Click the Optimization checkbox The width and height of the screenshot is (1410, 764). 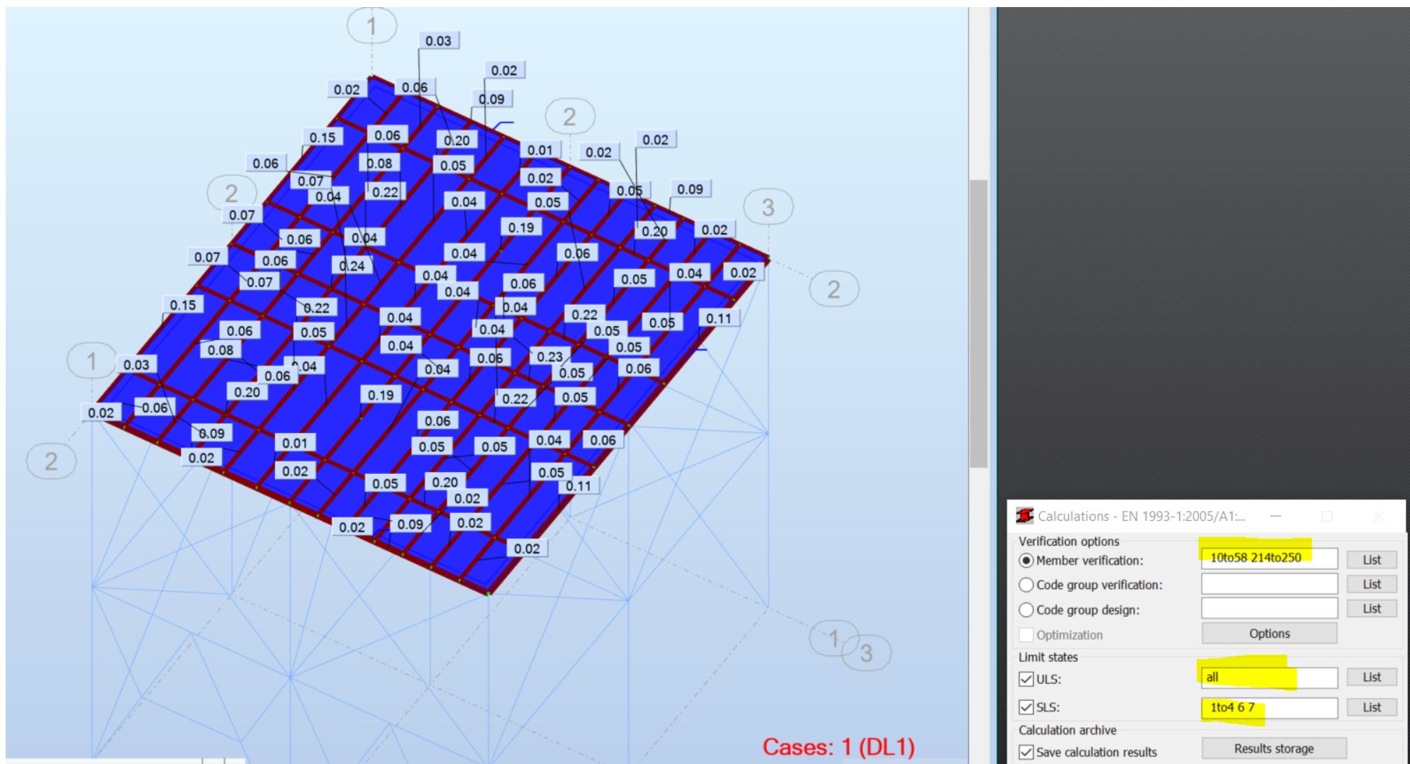pyautogui.click(x=1026, y=634)
